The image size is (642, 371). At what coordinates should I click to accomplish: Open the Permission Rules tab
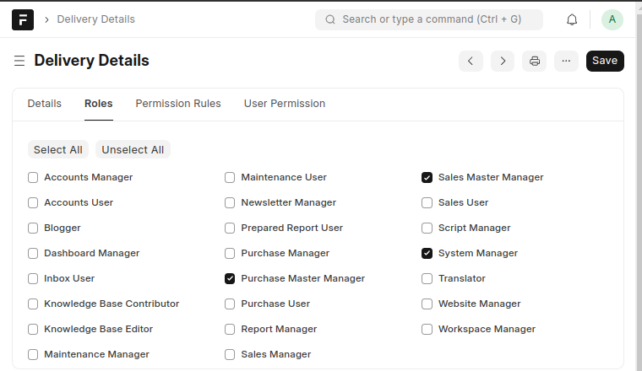[178, 104]
